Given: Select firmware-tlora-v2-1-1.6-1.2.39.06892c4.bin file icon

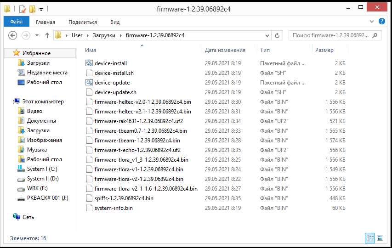Looking at the screenshot, I should coord(89,189).
